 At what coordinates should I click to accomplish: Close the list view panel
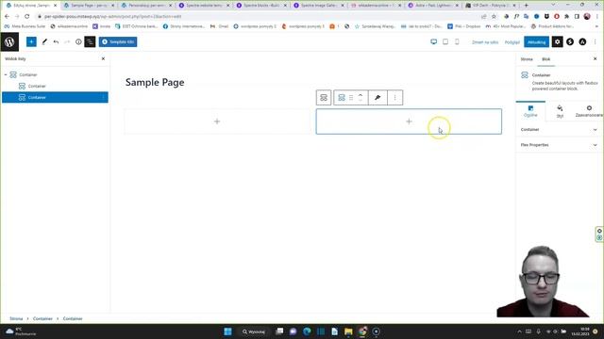pyautogui.click(x=103, y=58)
